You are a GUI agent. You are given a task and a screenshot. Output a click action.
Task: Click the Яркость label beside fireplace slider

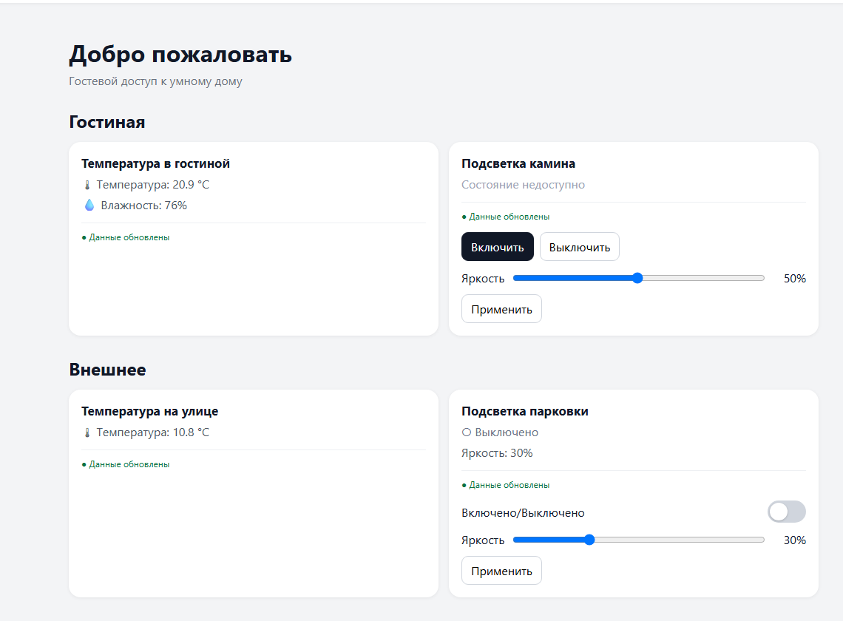pos(483,279)
